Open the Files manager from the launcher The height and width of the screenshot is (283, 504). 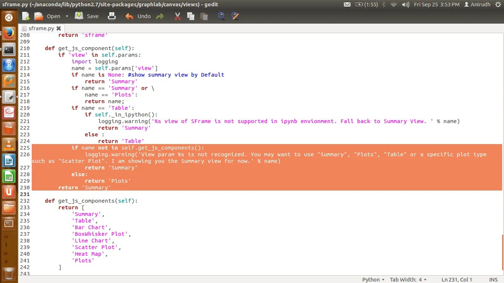(x=9, y=208)
